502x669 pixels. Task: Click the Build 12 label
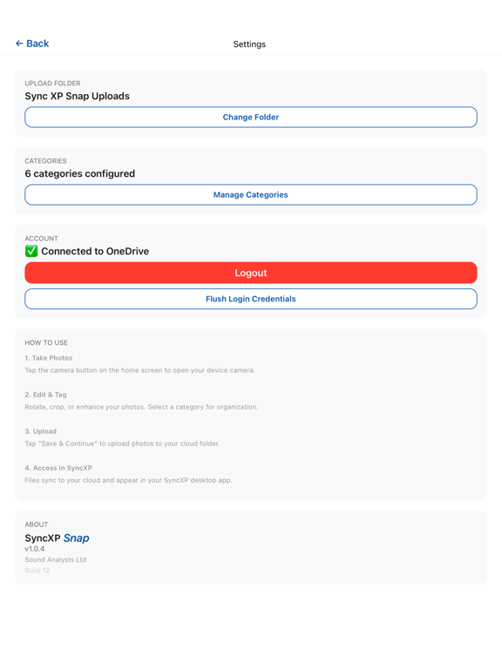37,571
